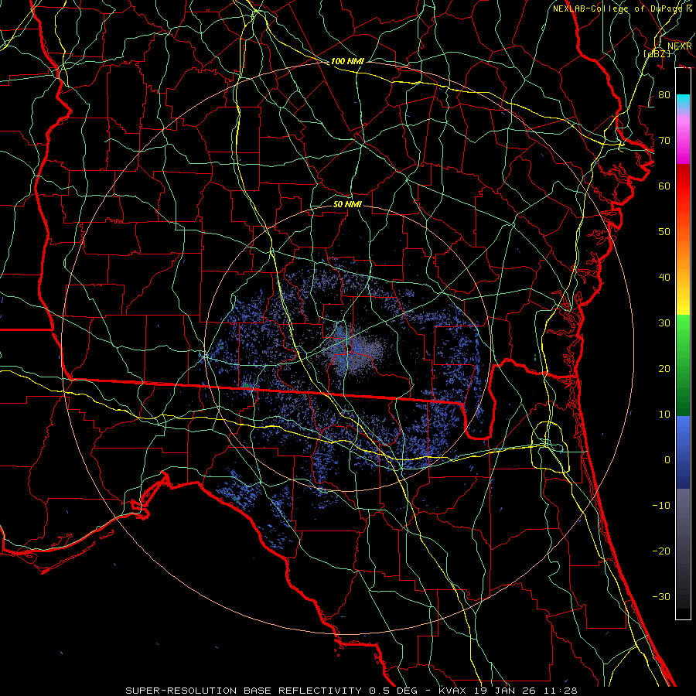Click the 'KVAX 19 JAN 26 11:28' timestamp

coord(509,691)
